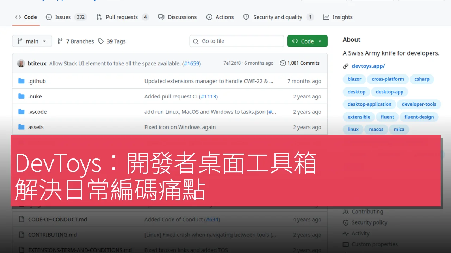The width and height of the screenshot is (451, 253).
Task: Select the extensible topic tag
Action: point(359,117)
